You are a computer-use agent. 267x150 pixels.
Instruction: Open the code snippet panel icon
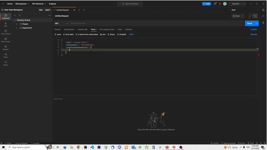[263, 16]
